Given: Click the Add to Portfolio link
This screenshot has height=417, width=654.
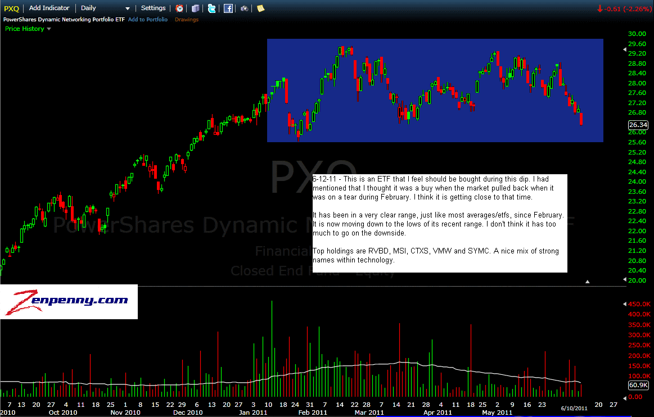Looking at the screenshot, I should pos(148,20).
